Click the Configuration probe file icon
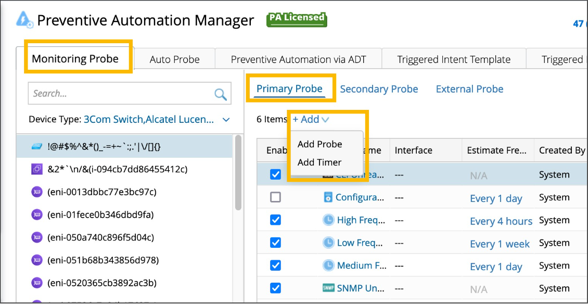The image size is (588, 304). (328, 197)
